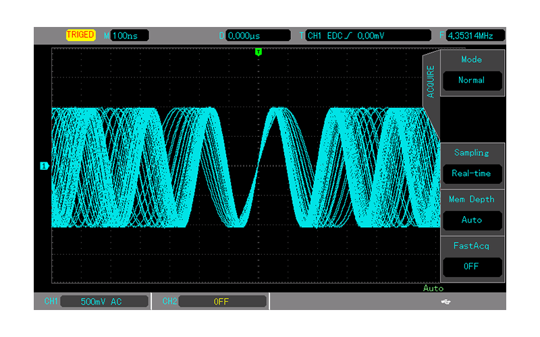540x337 pixels.
Task: Toggle the FastAcq OFF setting
Action: pyautogui.click(x=471, y=266)
